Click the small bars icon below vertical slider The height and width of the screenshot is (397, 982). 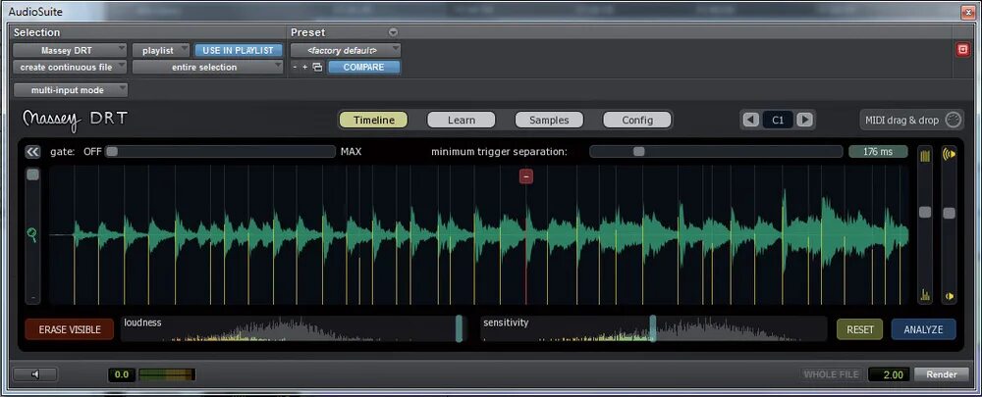tap(925, 295)
